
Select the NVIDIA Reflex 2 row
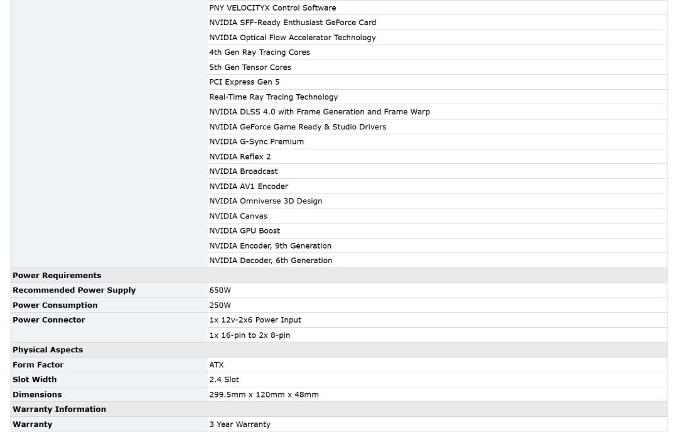[x=240, y=156]
